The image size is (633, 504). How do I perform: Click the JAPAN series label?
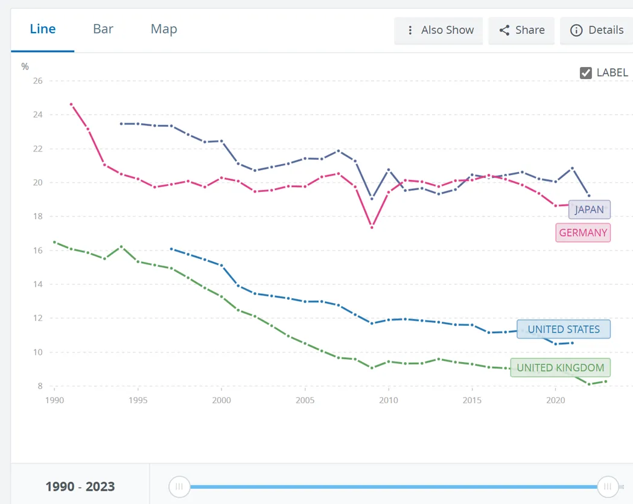pos(590,209)
